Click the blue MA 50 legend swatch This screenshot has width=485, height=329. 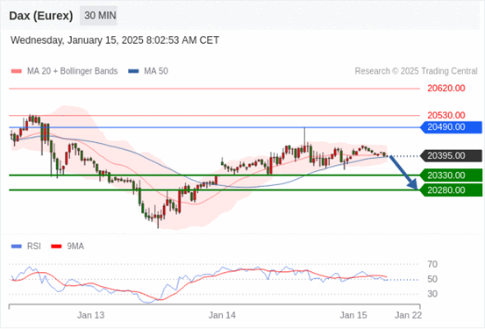point(133,71)
